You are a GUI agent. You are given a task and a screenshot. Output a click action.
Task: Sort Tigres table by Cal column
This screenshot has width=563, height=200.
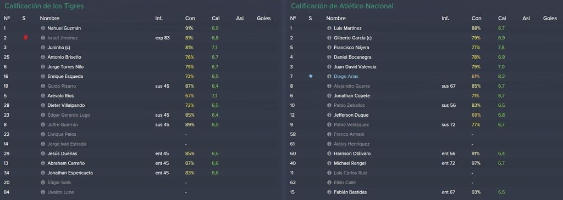216,18
